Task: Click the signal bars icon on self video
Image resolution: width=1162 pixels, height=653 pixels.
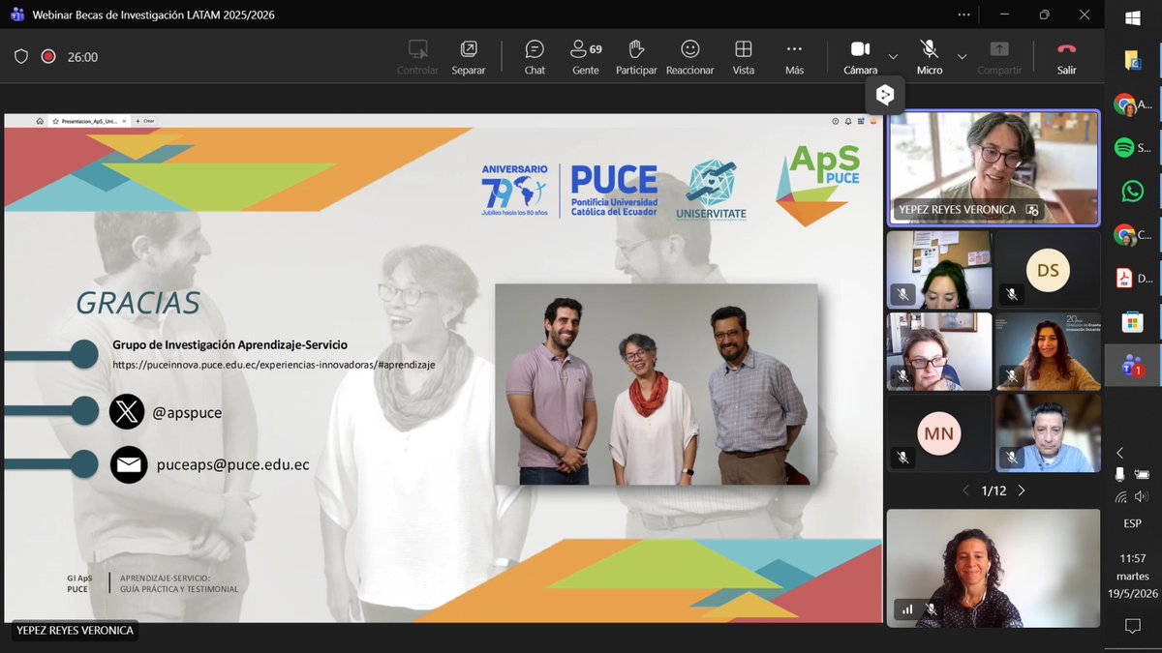Action: point(907,609)
